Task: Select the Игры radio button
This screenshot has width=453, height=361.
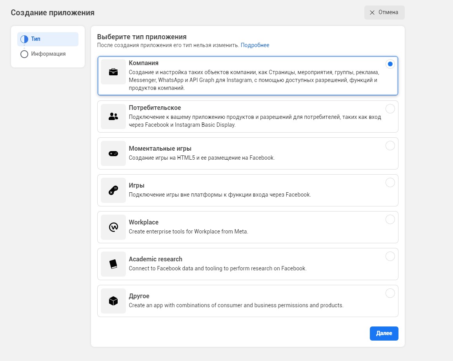Action: [390, 182]
